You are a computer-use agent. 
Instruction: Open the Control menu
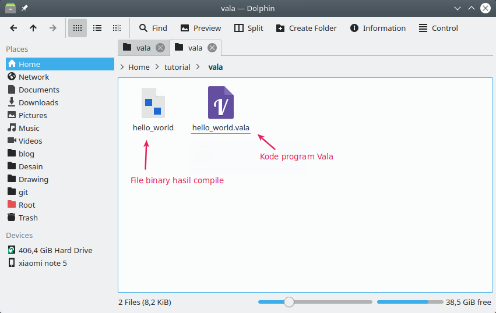coord(438,28)
